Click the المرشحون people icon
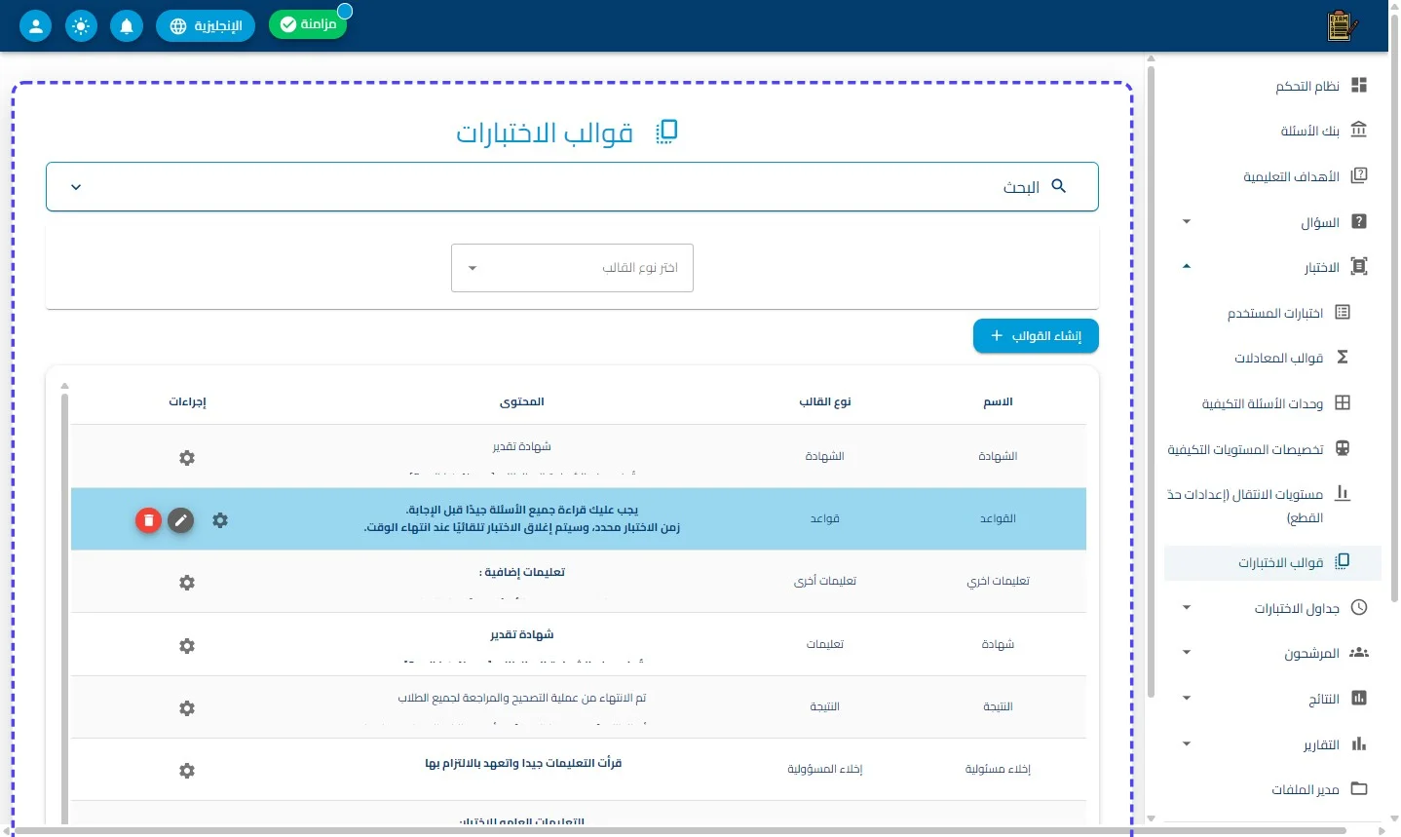The image size is (1401, 837). point(1359,653)
